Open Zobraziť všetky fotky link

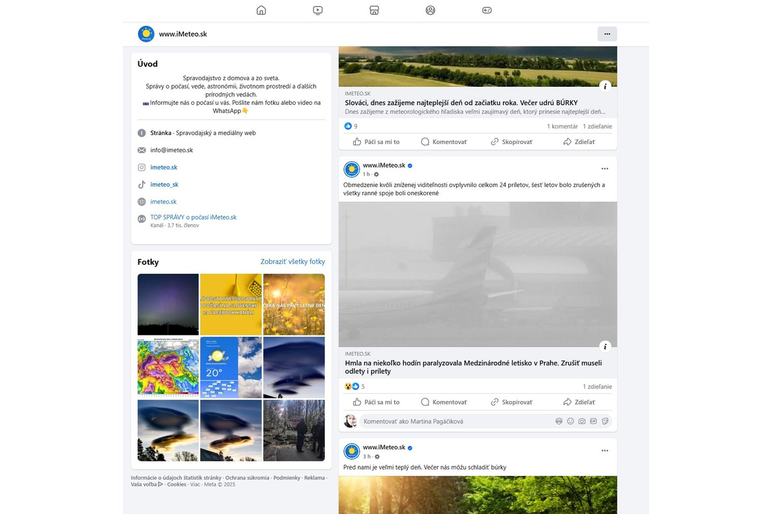click(x=293, y=261)
